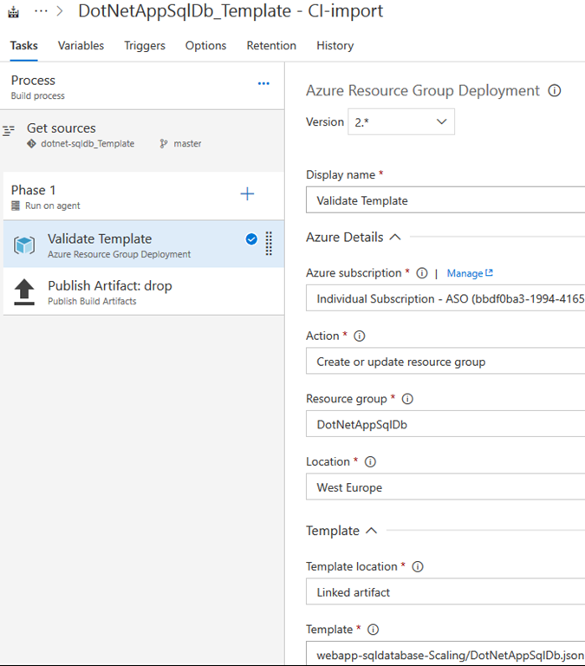Switch to the Variables tab
The width and height of the screenshot is (585, 666).
81,46
